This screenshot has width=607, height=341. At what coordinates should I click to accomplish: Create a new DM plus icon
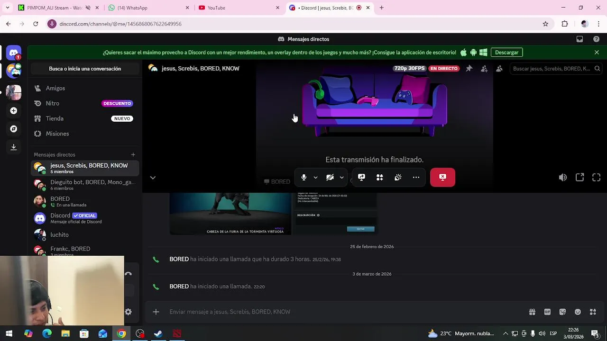pyautogui.click(x=133, y=154)
